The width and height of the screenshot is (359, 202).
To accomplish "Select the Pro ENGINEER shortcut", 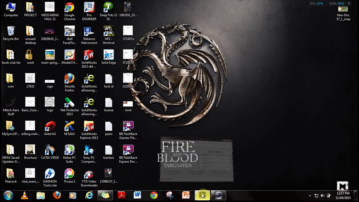I will (89, 12).
